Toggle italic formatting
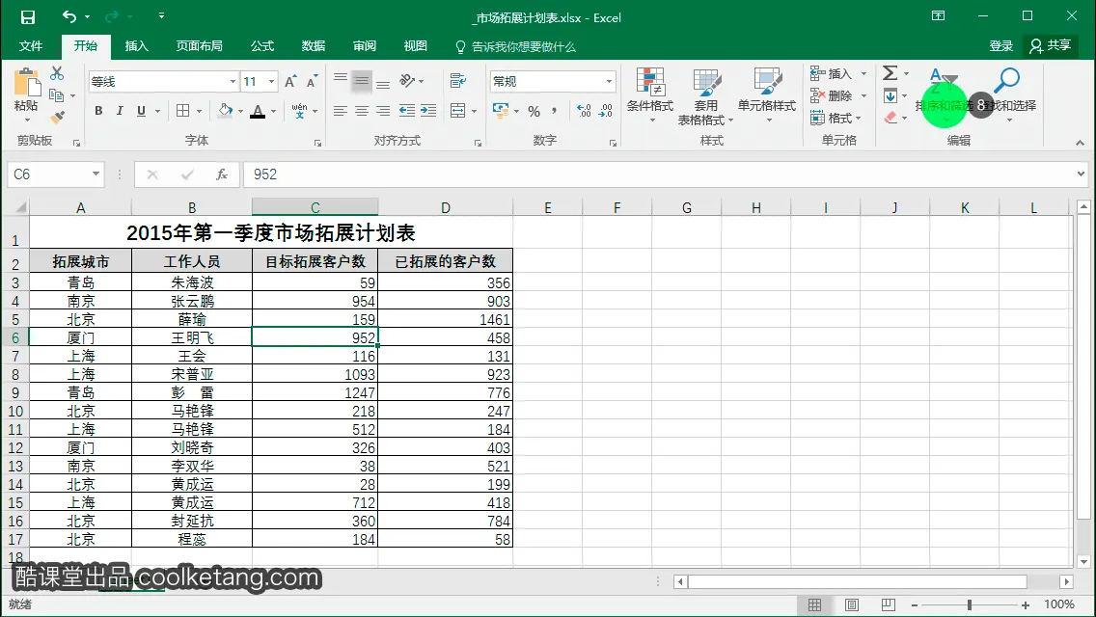1096x617 pixels. [120, 111]
